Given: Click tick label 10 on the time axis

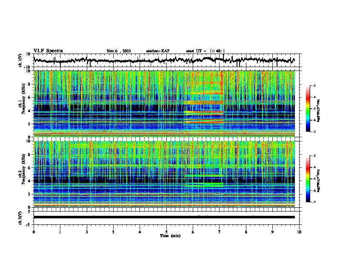Looking at the screenshot, I should 299,232.
